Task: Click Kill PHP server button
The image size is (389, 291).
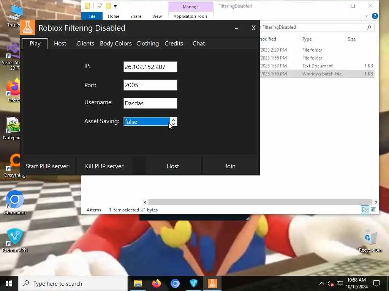Action: (x=104, y=166)
